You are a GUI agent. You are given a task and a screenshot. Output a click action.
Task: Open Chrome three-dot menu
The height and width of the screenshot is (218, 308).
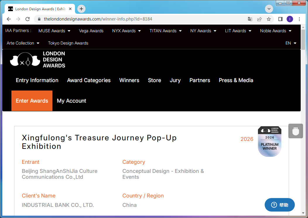[x=299, y=19]
